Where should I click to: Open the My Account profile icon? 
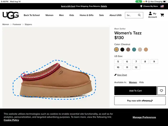[150, 13]
